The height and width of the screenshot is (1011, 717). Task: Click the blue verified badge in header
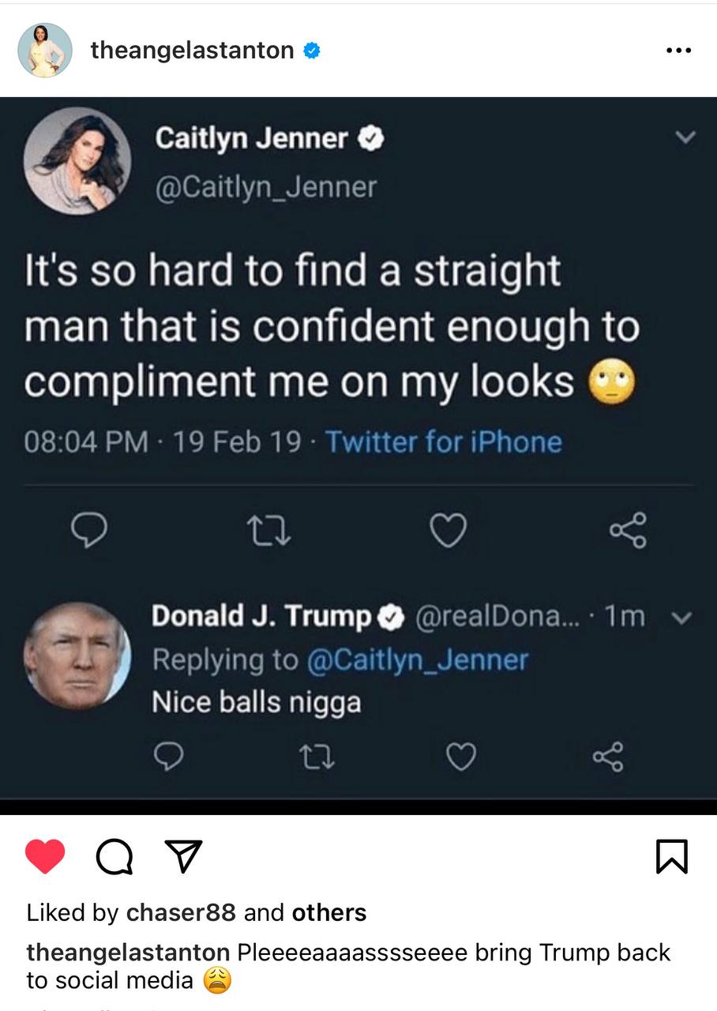313,51
